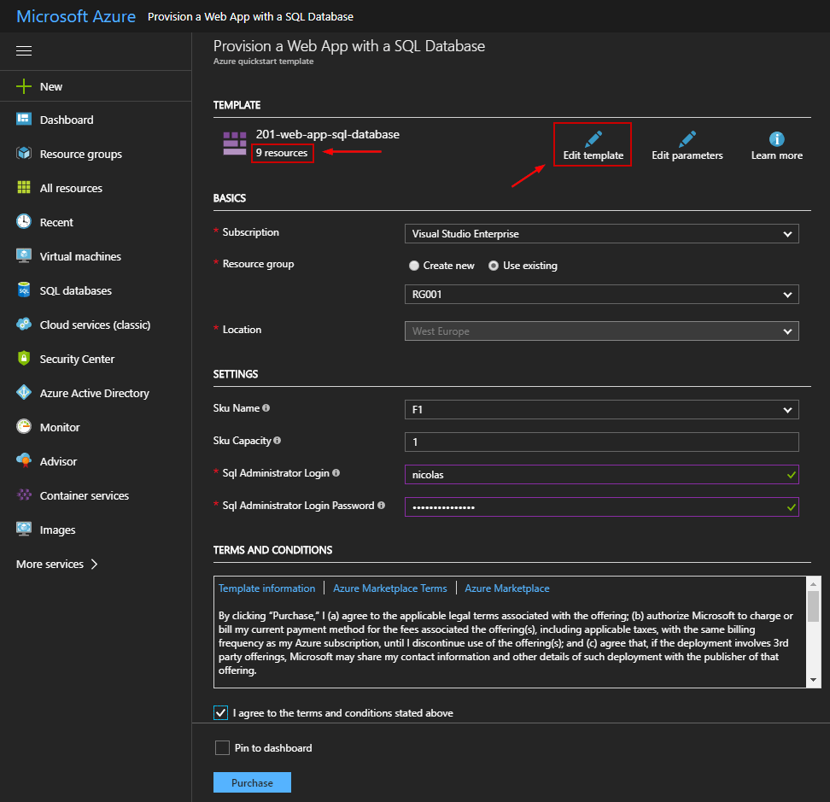Click the Advisor menu label

pos(58,461)
